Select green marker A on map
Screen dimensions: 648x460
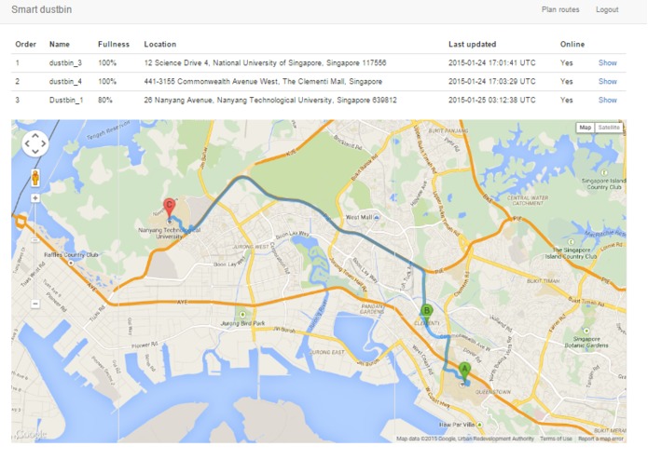464,372
